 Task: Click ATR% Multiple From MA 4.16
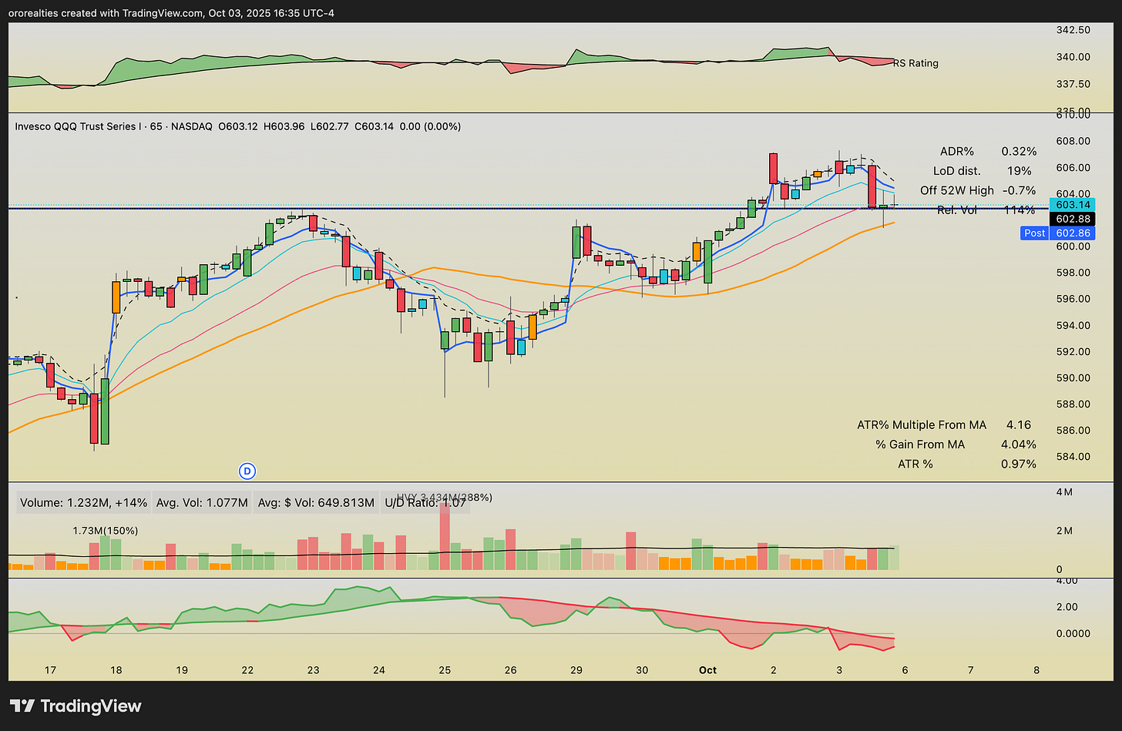[x=944, y=424]
